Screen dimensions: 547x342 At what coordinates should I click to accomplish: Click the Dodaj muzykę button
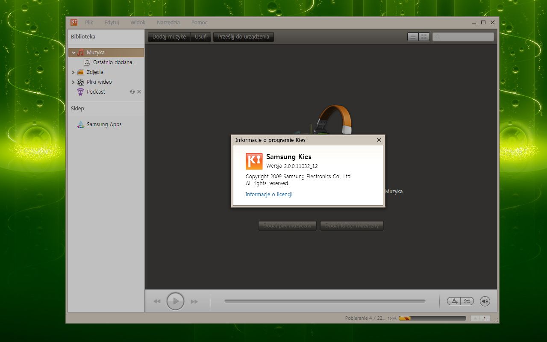169,37
